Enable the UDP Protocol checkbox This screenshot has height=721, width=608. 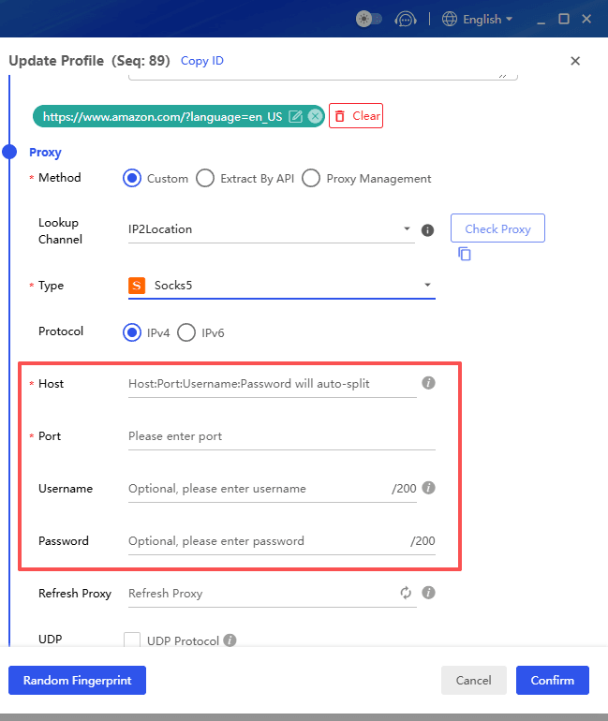click(x=132, y=640)
